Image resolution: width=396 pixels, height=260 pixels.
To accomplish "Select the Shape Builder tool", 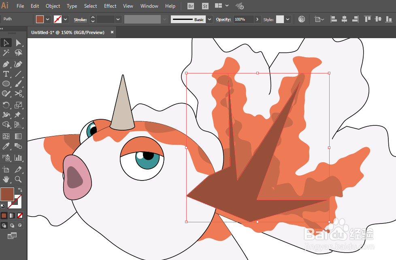I will [6, 125].
